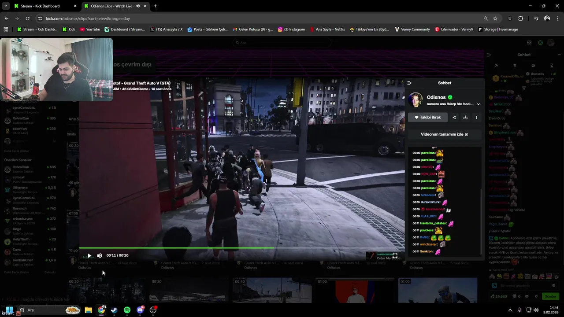Share the Odisnos clip
The image size is (564, 317).
(x=454, y=117)
